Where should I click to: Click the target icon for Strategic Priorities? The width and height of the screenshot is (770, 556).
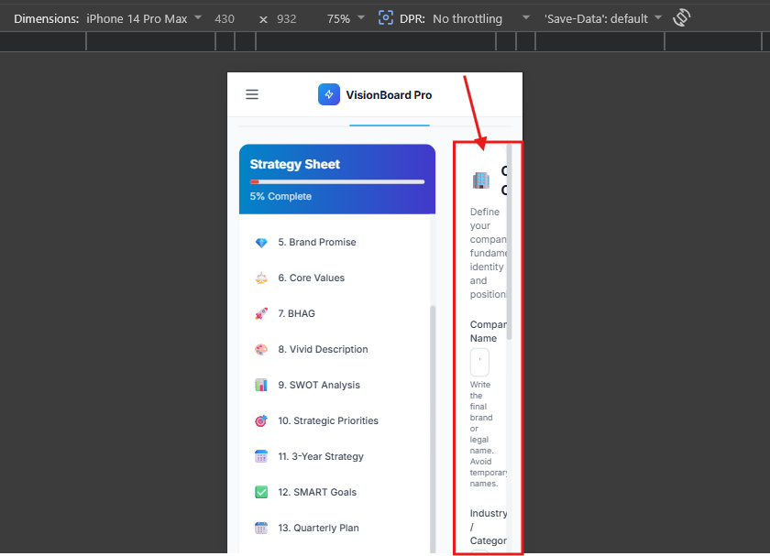point(261,420)
